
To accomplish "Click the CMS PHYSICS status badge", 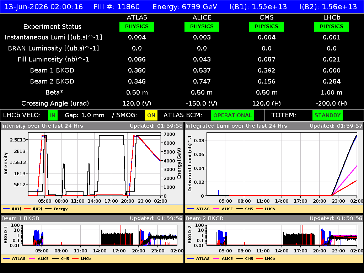I will pos(267,26).
